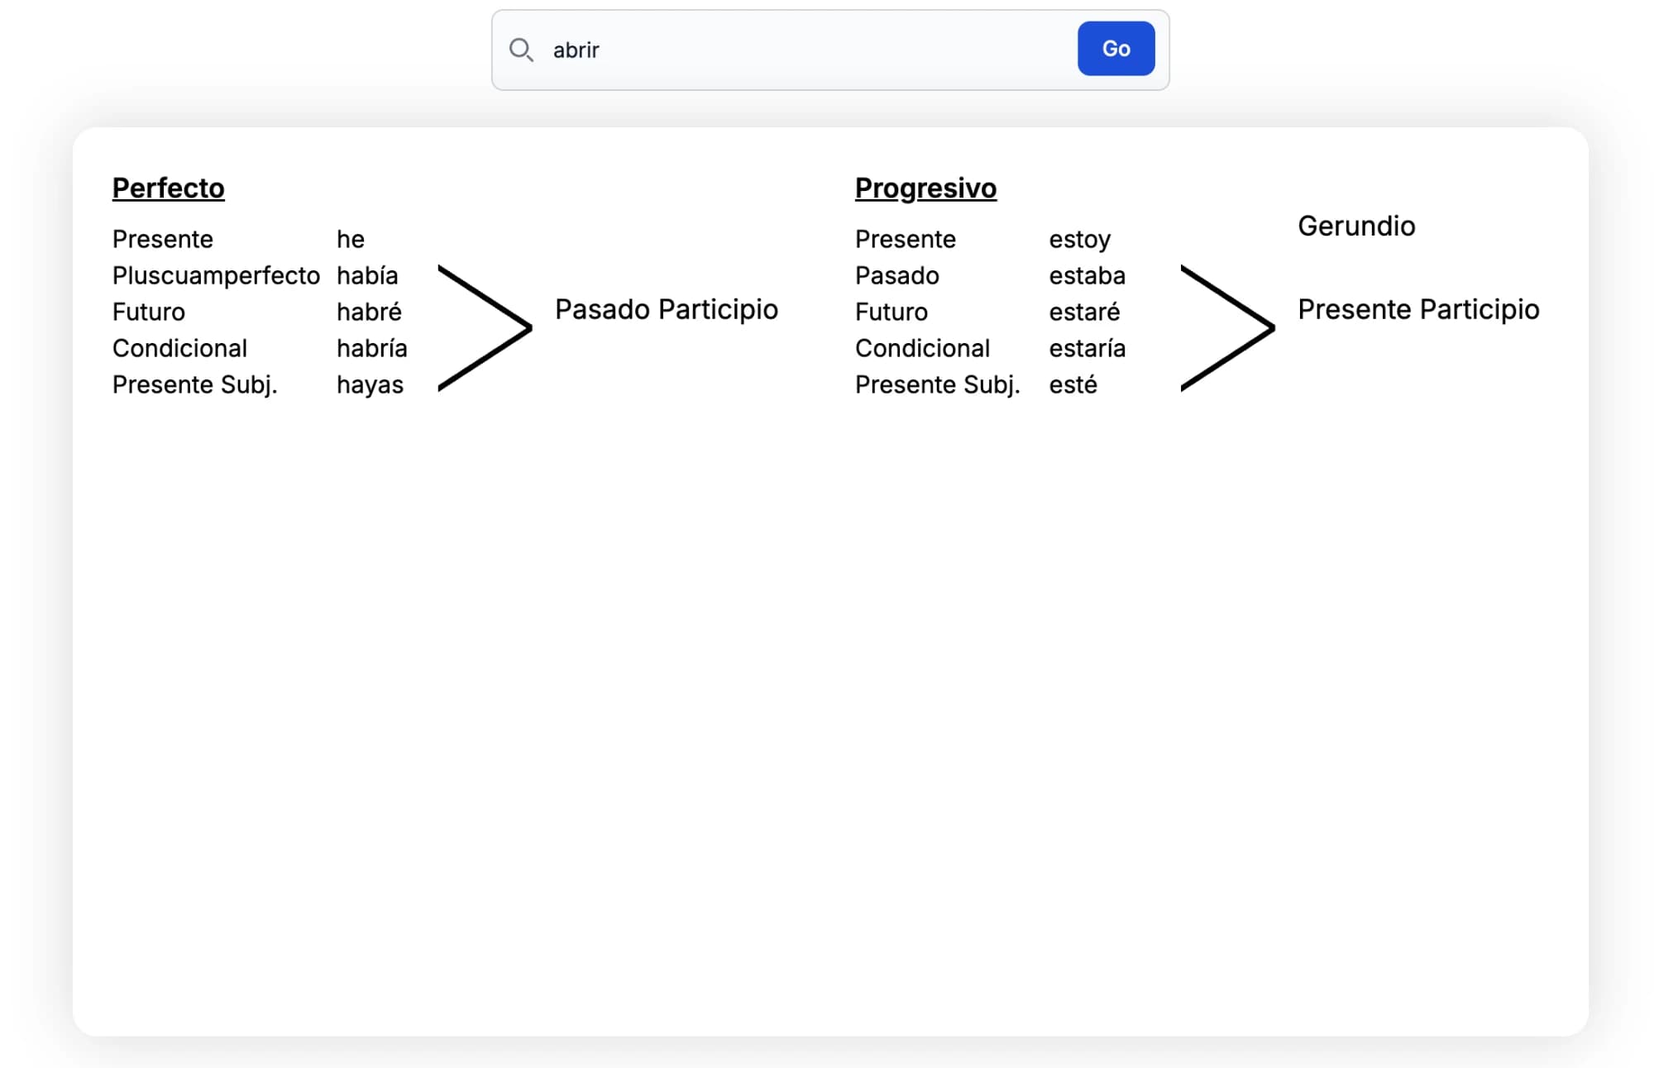Click the word 'había'
This screenshot has width=1654, height=1068.
(x=367, y=275)
